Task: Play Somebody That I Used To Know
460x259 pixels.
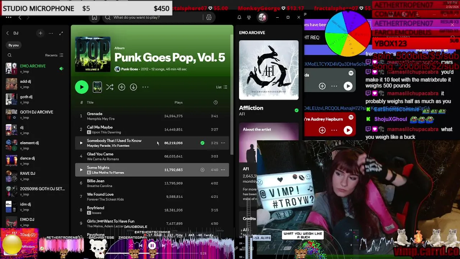Action: coord(81,143)
